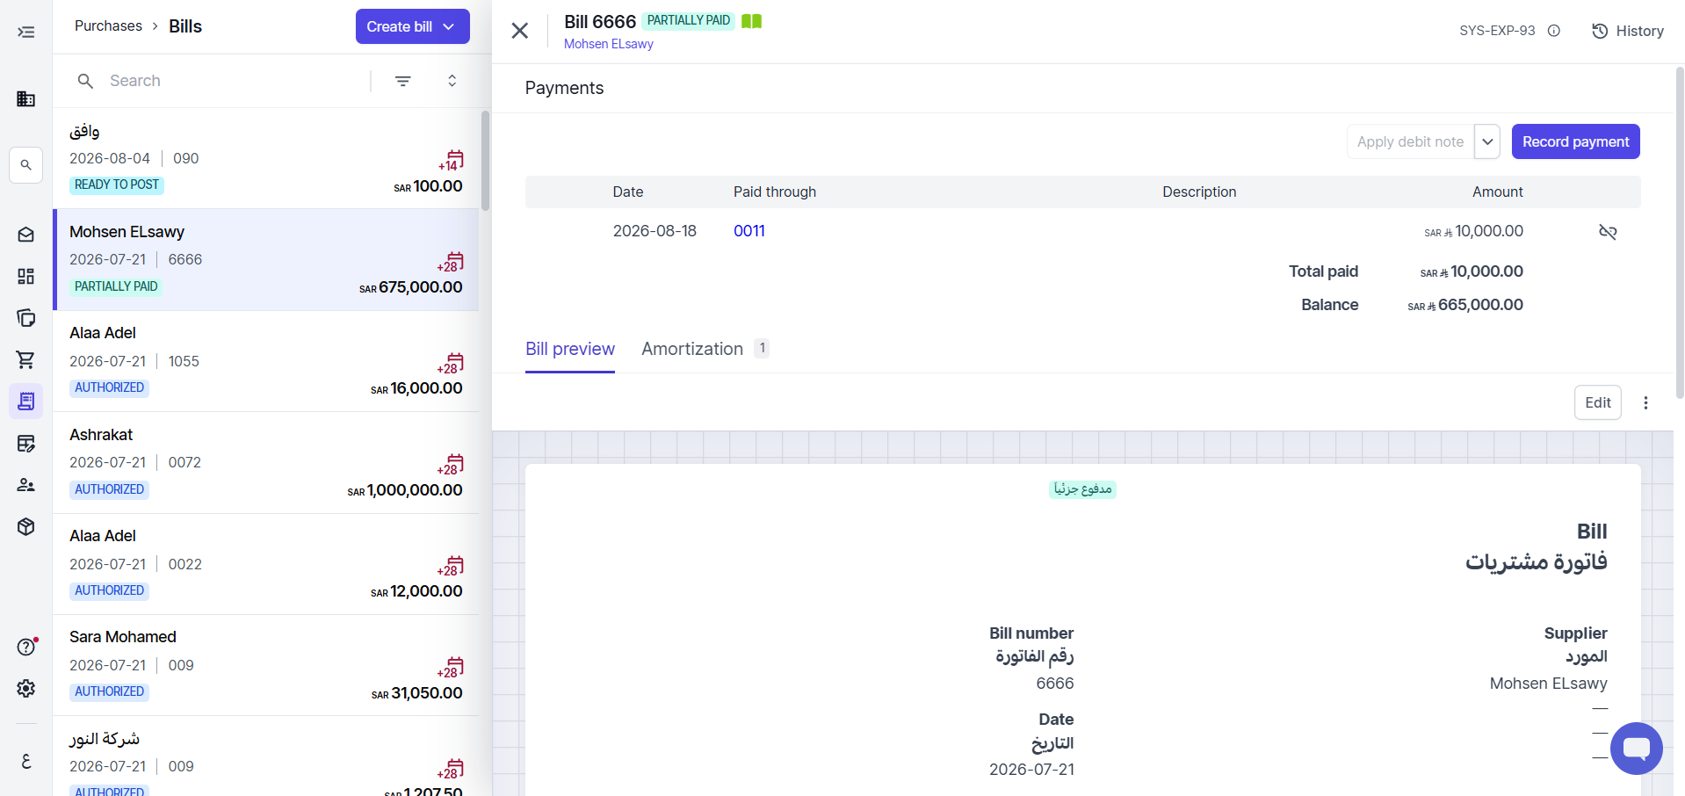Open the sort order arrows icon
The image size is (1685, 796).
coord(452,81)
